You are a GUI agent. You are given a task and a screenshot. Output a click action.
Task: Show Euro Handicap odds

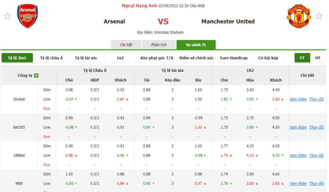click(x=234, y=58)
